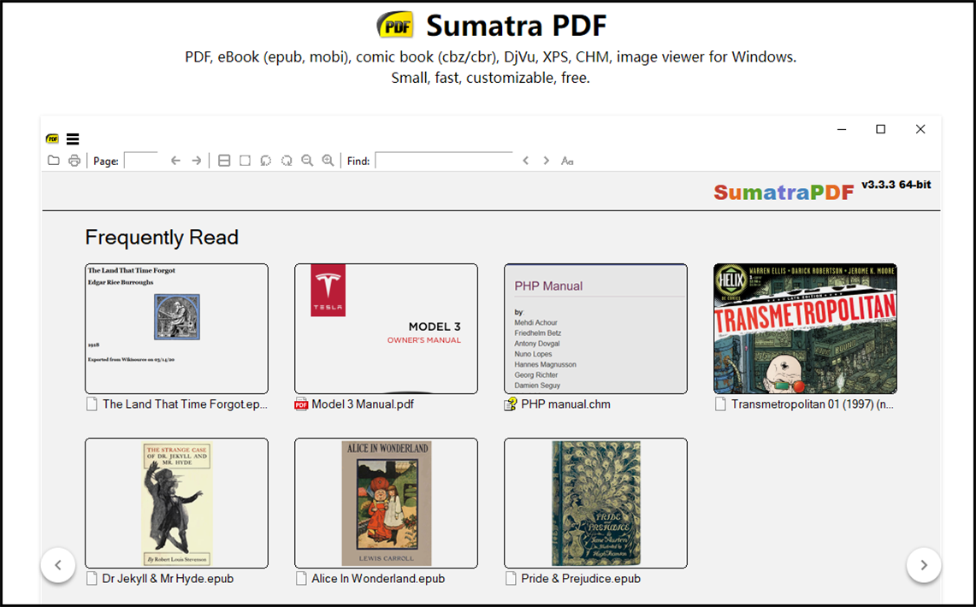Click 'Transmetropolitan 01 (1997)' filename
The height and width of the screenshot is (607, 976).
[813, 404]
